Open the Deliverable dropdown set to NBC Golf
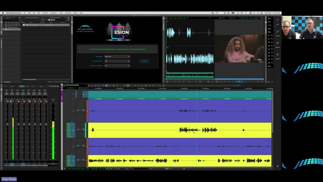Viewport: 323px width, 182px height. (x=117, y=57)
